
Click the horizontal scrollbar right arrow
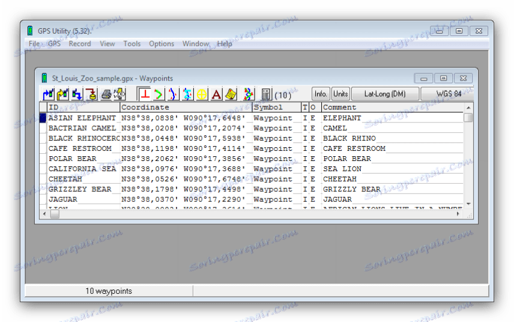[458, 214]
